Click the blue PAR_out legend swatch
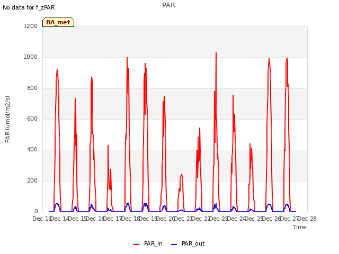The height and width of the screenshot is (254, 339). coord(174,244)
